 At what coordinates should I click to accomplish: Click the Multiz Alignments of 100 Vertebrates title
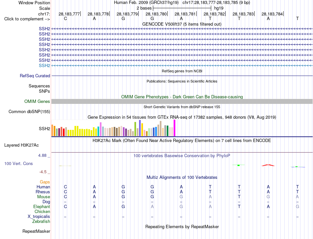[182, 177]
